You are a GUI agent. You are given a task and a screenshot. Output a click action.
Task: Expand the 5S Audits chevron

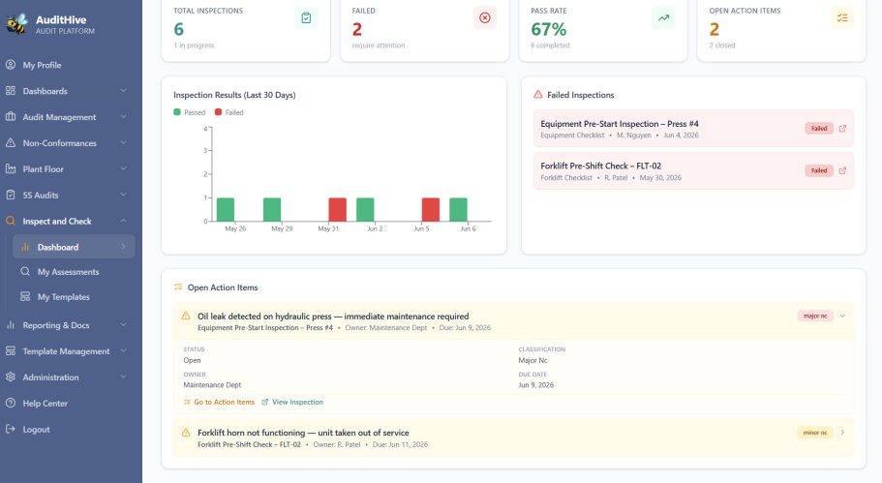coord(123,195)
